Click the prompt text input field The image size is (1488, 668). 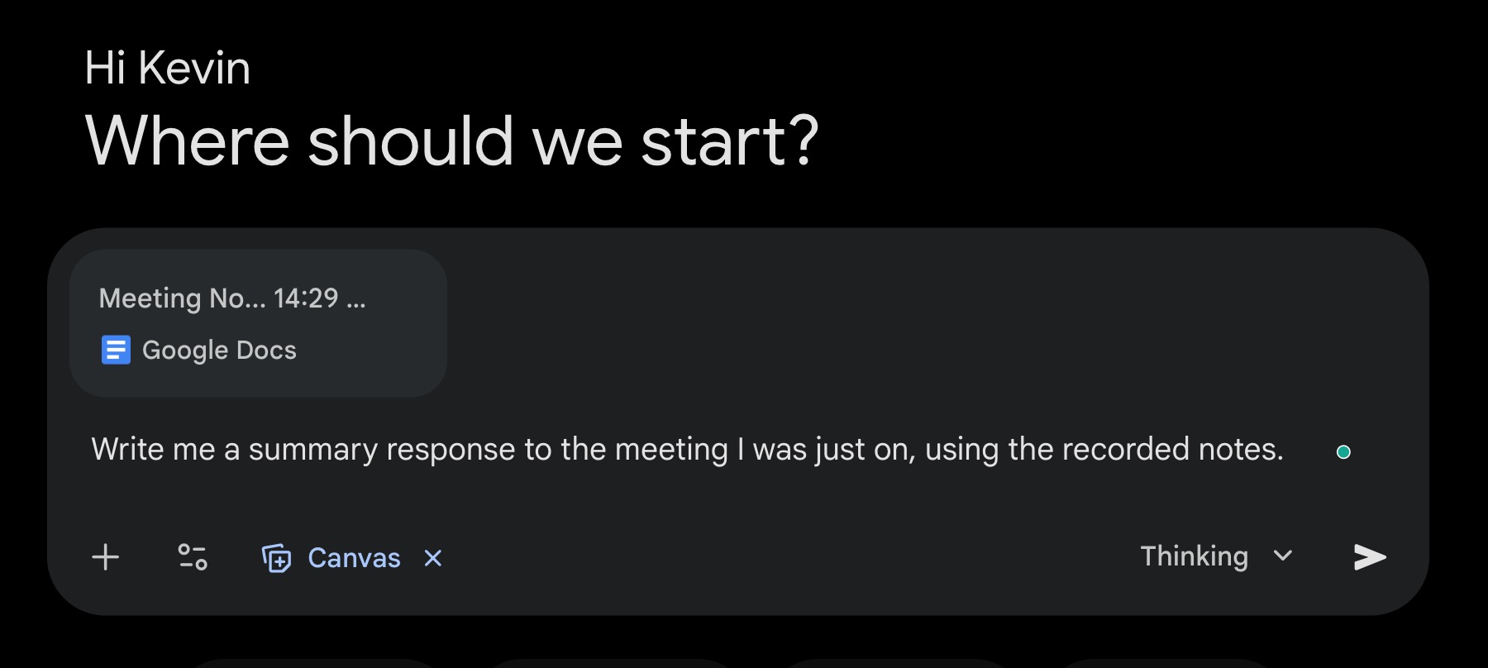click(x=686, y=480)
